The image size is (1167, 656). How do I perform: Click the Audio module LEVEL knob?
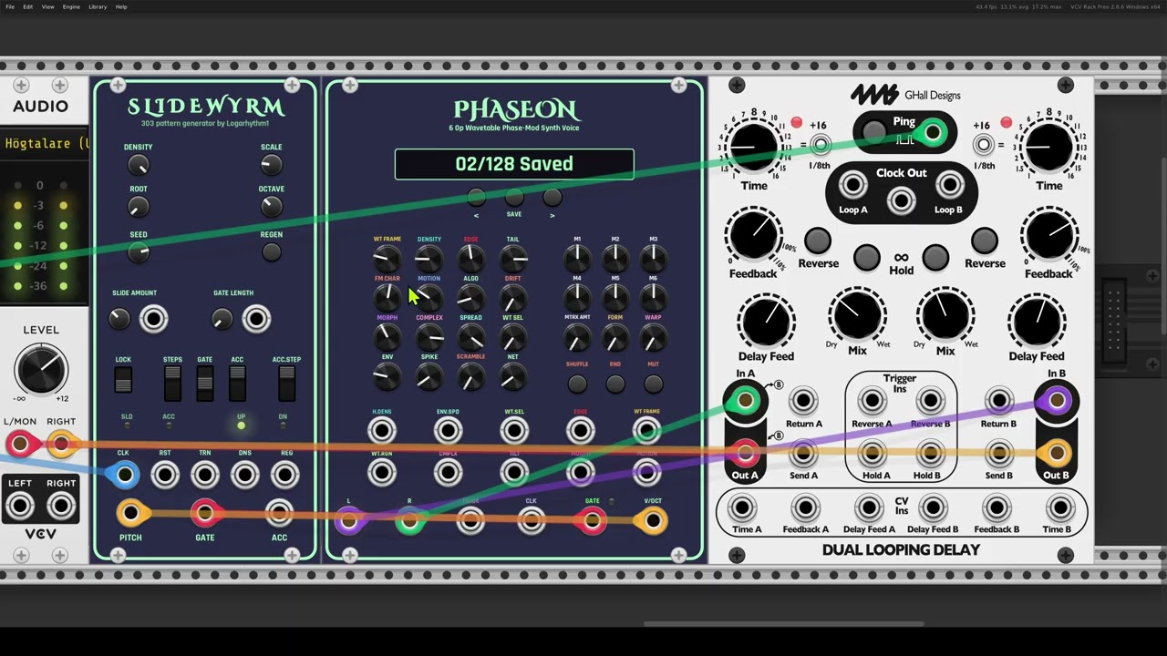point(41,370)
